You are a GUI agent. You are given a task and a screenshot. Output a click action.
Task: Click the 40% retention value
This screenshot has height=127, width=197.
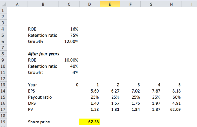pos(74,66)
